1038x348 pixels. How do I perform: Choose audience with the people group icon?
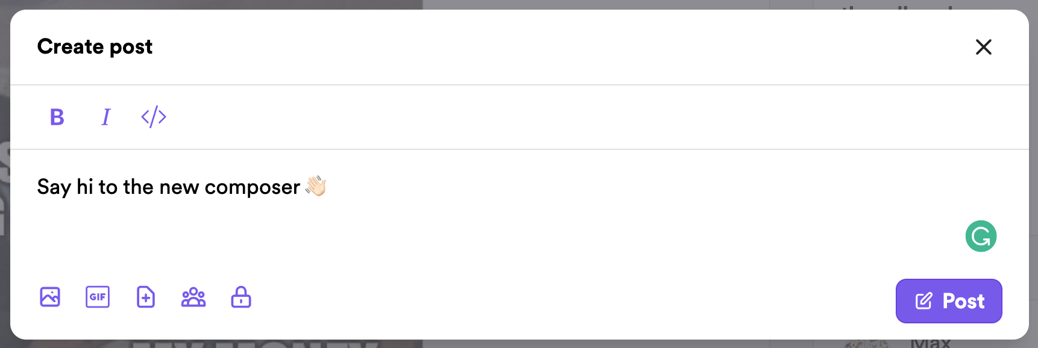(x=193, y=297)
